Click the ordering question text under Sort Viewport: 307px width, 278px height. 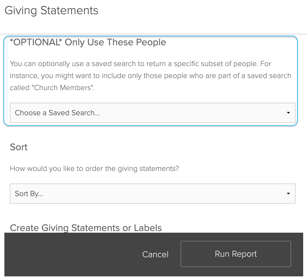[94, 168]
